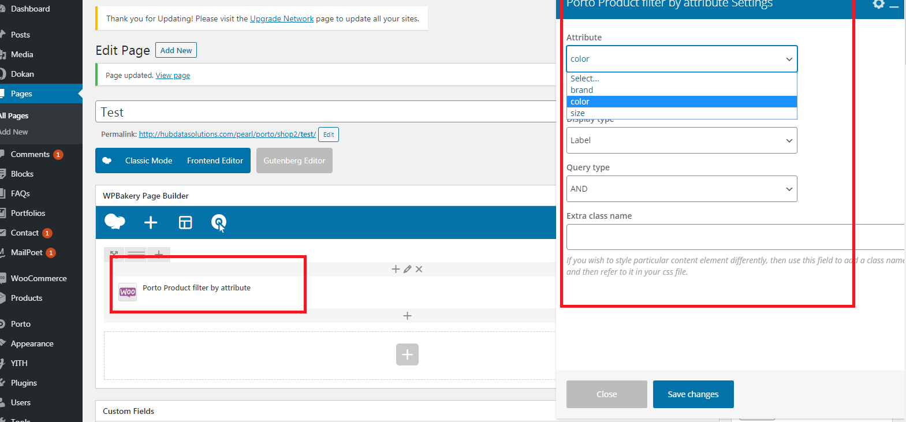Switch to Classic Mode editor
Image resolution: width=906 pixels, height=422 pixels.
pyautogui.click(x=149, y=160)
